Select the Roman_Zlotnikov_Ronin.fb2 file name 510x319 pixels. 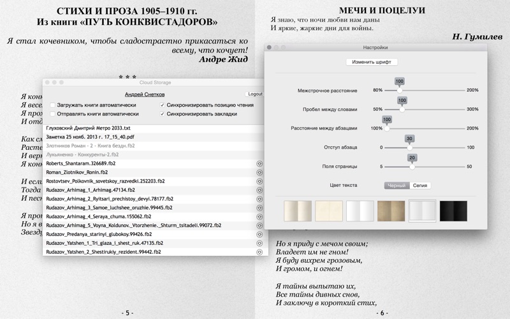[x=76, y=172]
